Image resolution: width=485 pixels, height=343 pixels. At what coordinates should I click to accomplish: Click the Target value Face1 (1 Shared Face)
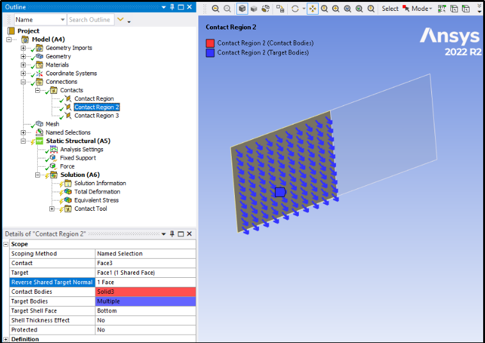point(146,273)
